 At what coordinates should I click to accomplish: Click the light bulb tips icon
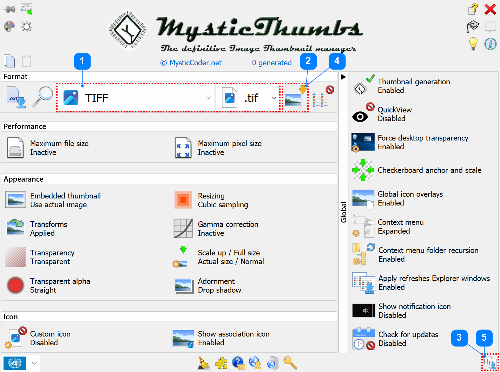coord(473,44)
